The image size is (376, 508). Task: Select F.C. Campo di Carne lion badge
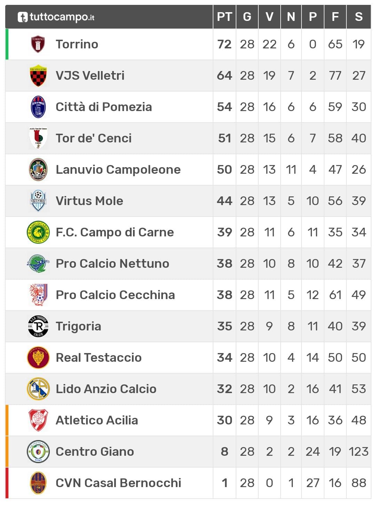click(x=38, y=232)
